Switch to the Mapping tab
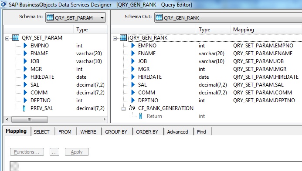This screenshot has width=302, height=171. 16,131
